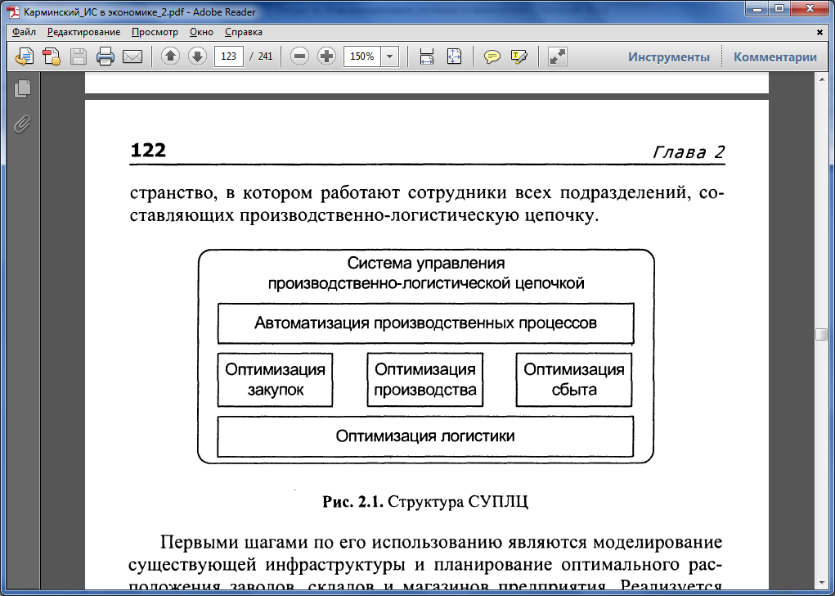Open the Справка menu
The width and height of the screenshot is (835, 596).
pyautogui.click(x=244, y=32)
